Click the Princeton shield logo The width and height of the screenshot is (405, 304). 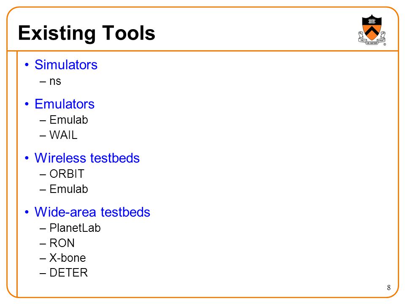click(x=372, y=30)
